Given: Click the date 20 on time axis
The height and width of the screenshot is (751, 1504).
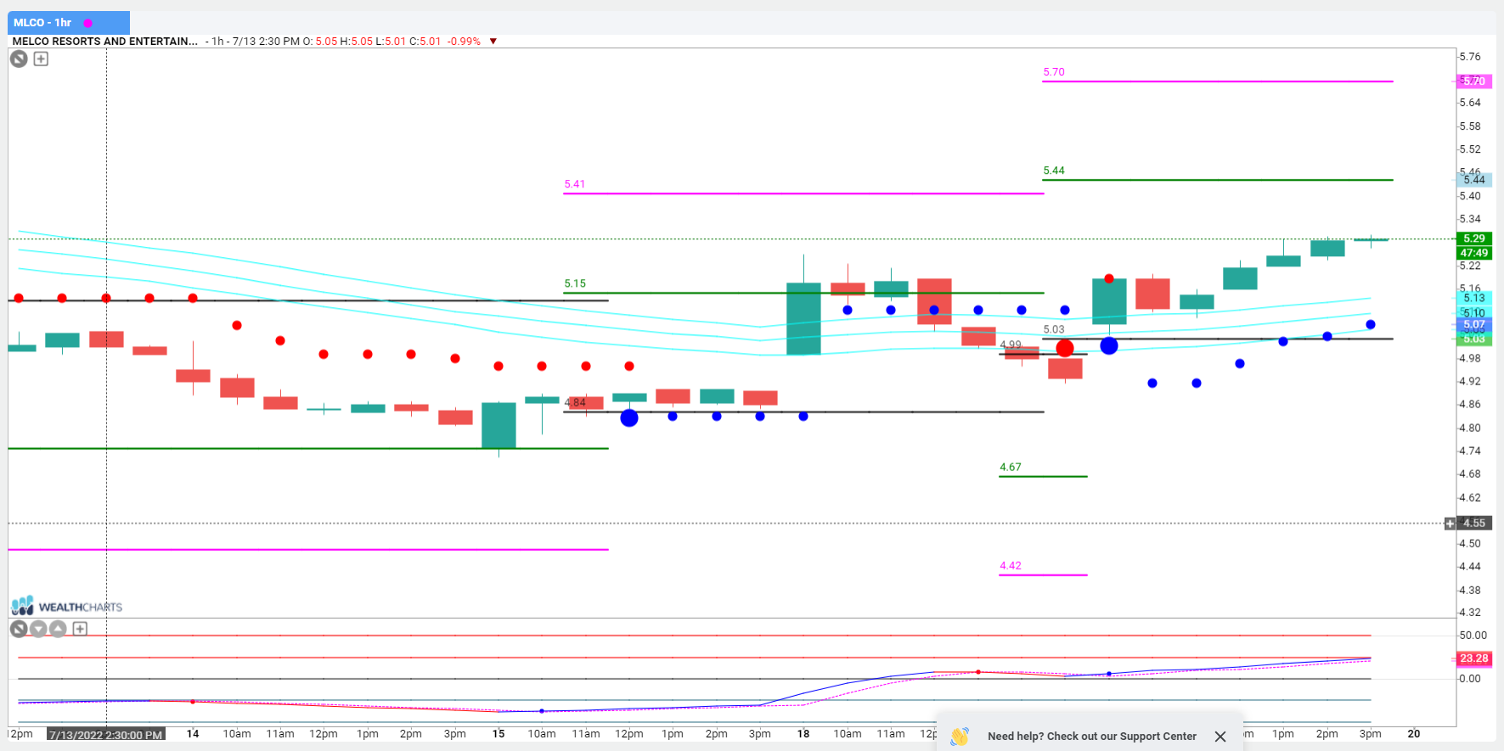Looking at the screenshot, I should [x=1414, y=734].
